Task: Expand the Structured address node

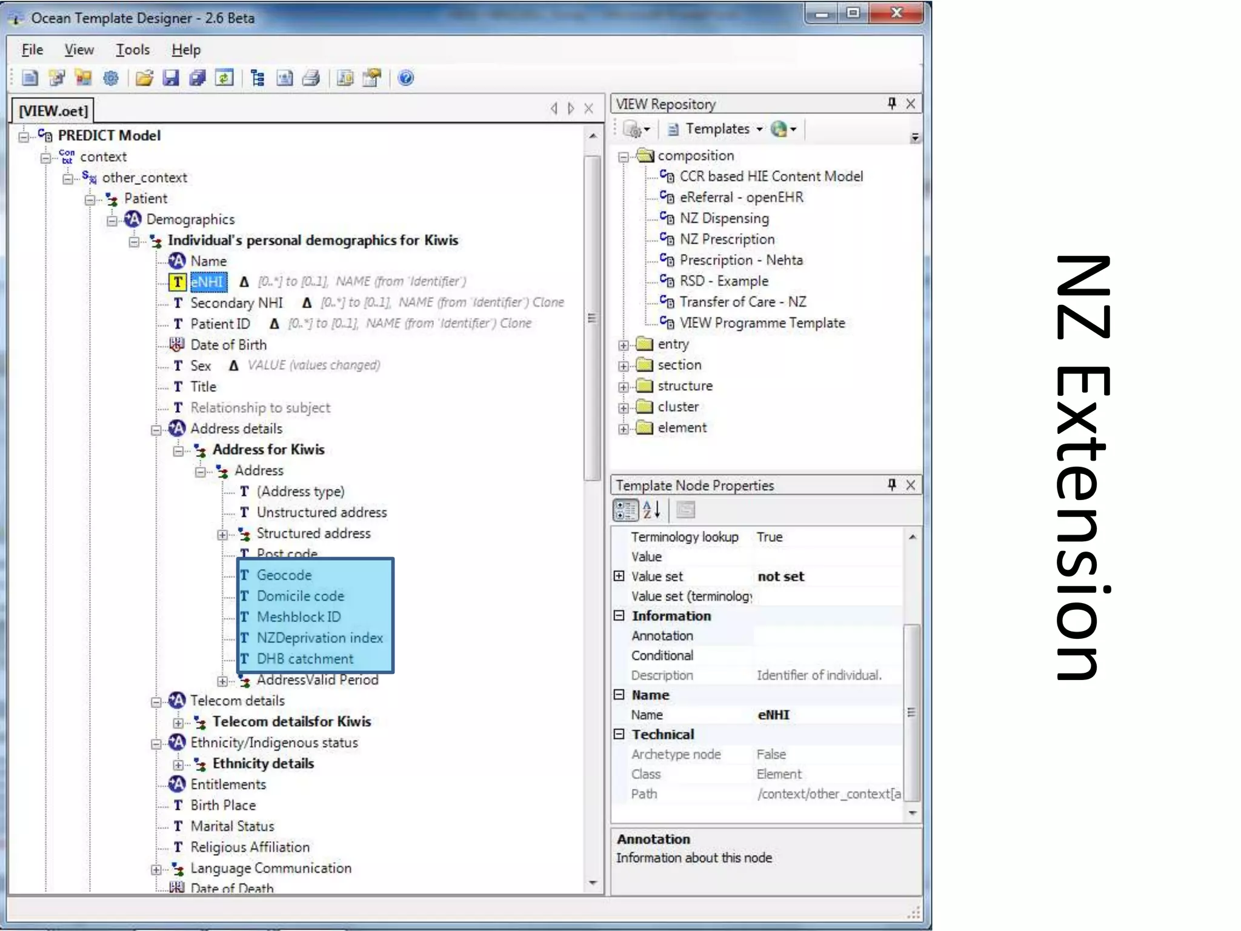Action: click(222, 535)
